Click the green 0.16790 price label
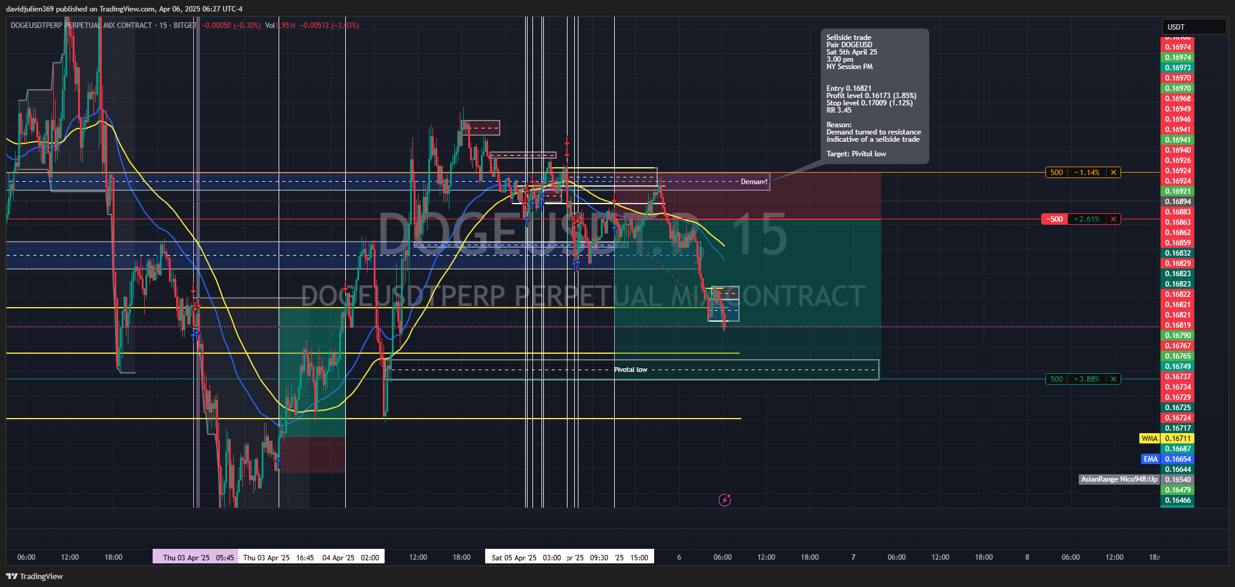Screen dimensions: 1235x587 [x=1177, y=336]
